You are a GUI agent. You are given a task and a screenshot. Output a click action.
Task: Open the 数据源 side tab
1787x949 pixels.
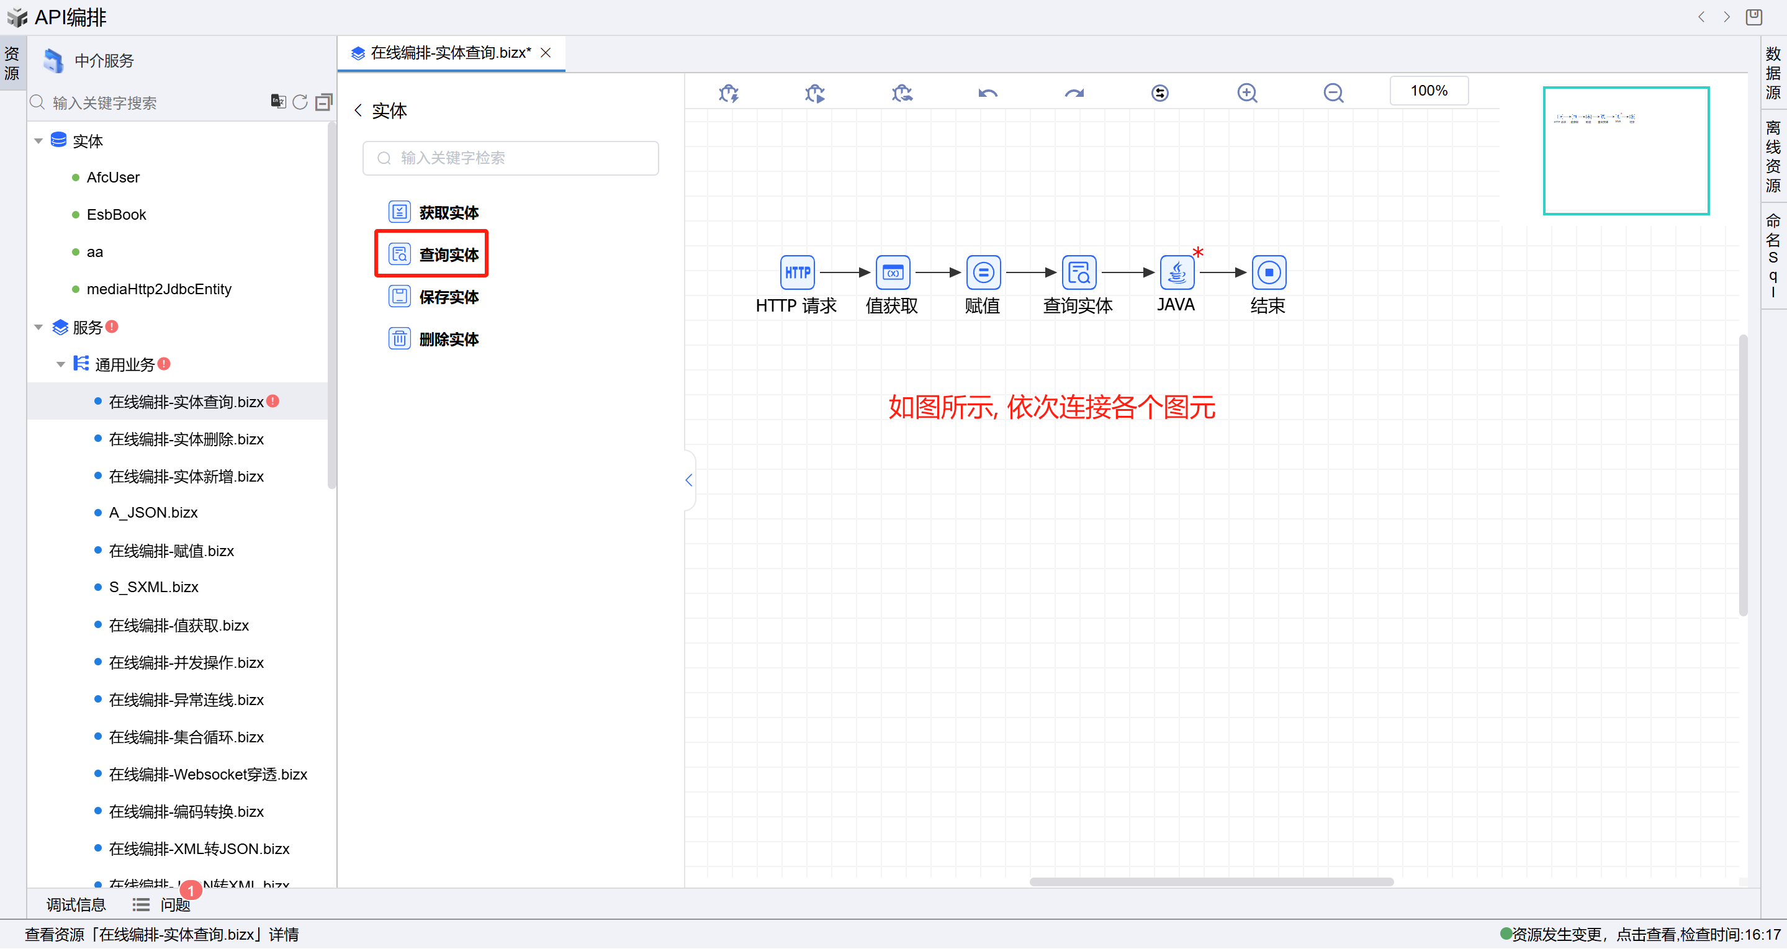[1773, 72]
